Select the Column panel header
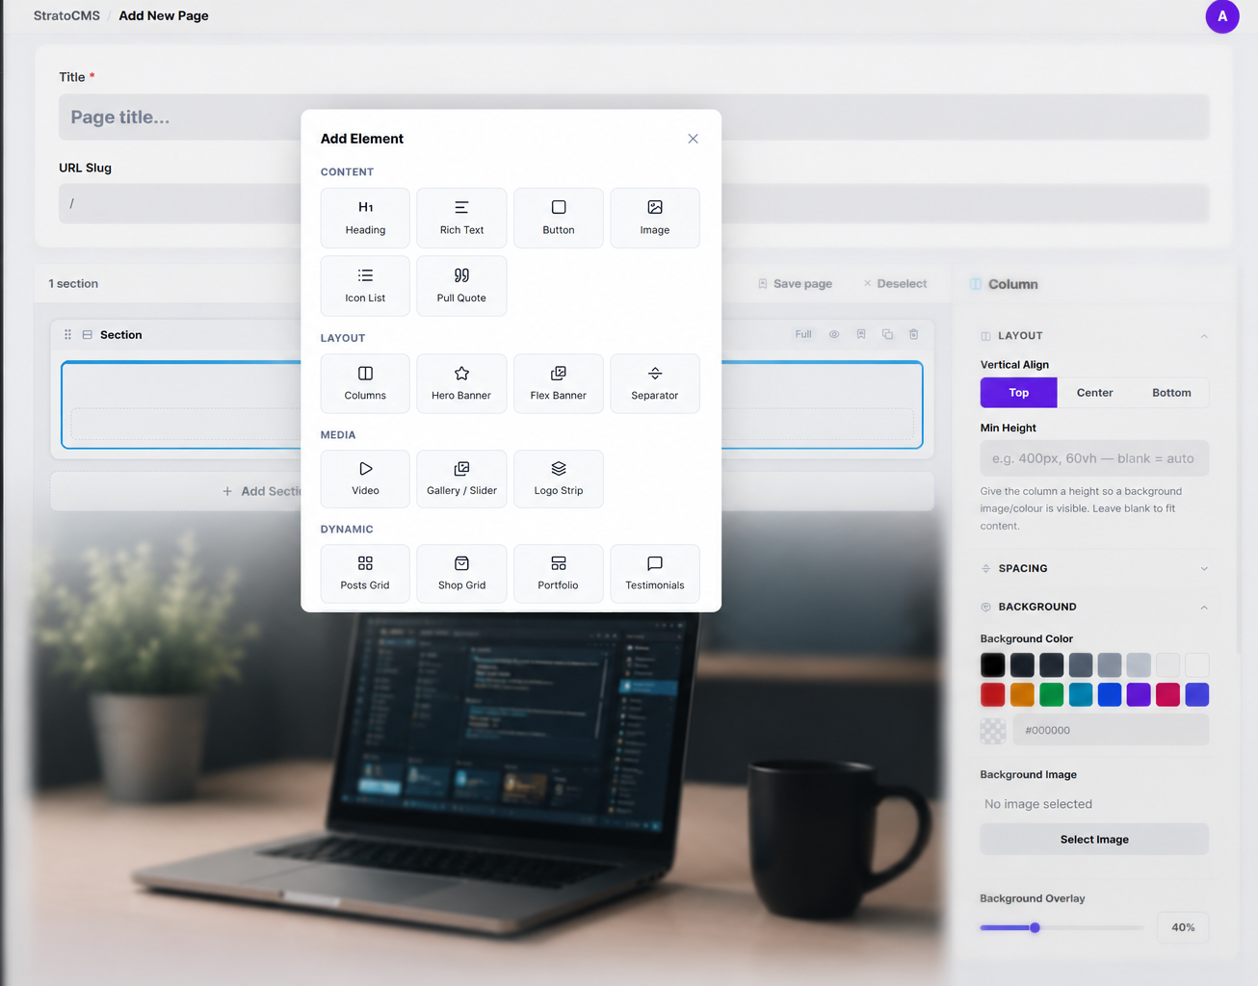The image size is (1258, 986). [x=1004, y=284]
